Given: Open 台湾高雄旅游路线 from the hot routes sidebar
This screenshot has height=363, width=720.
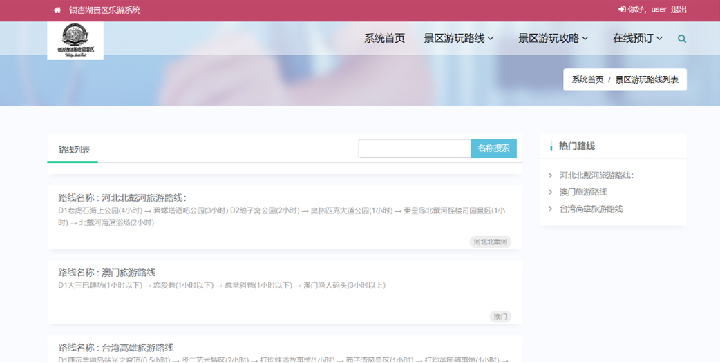Looking at the screenshot, I should (x=591, y=209).
